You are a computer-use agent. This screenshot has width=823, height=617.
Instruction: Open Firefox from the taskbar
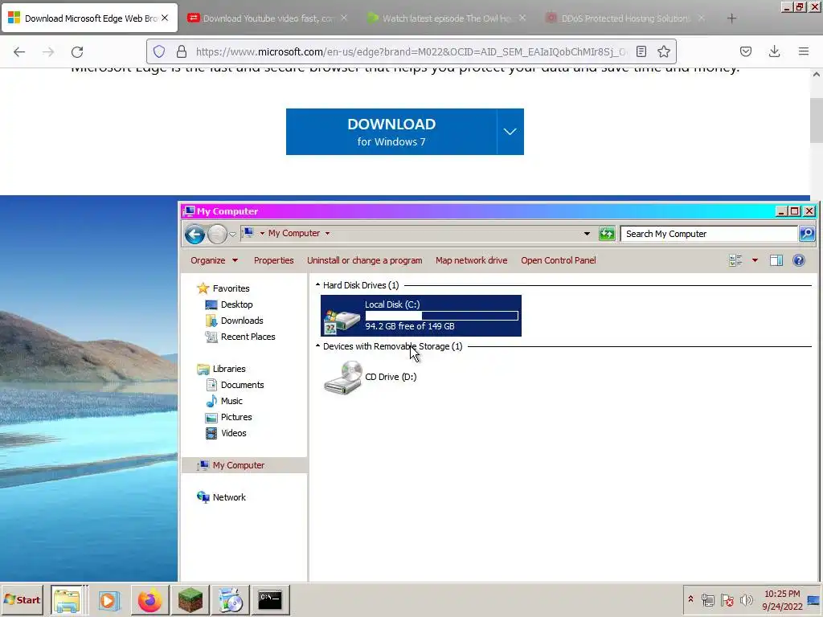point(149,600)
